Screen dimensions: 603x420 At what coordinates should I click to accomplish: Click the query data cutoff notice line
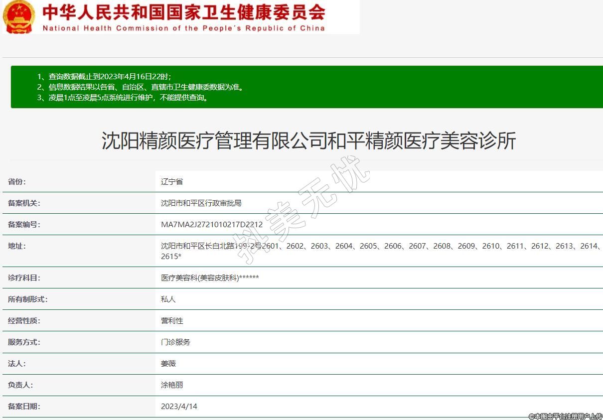pyautogui.click(x=104, y=76)
